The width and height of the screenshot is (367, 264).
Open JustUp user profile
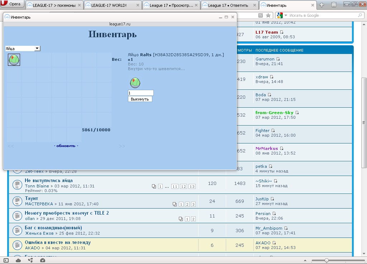point(262,199)
